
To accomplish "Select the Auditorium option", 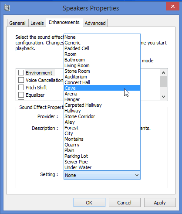I will [102, 77].
